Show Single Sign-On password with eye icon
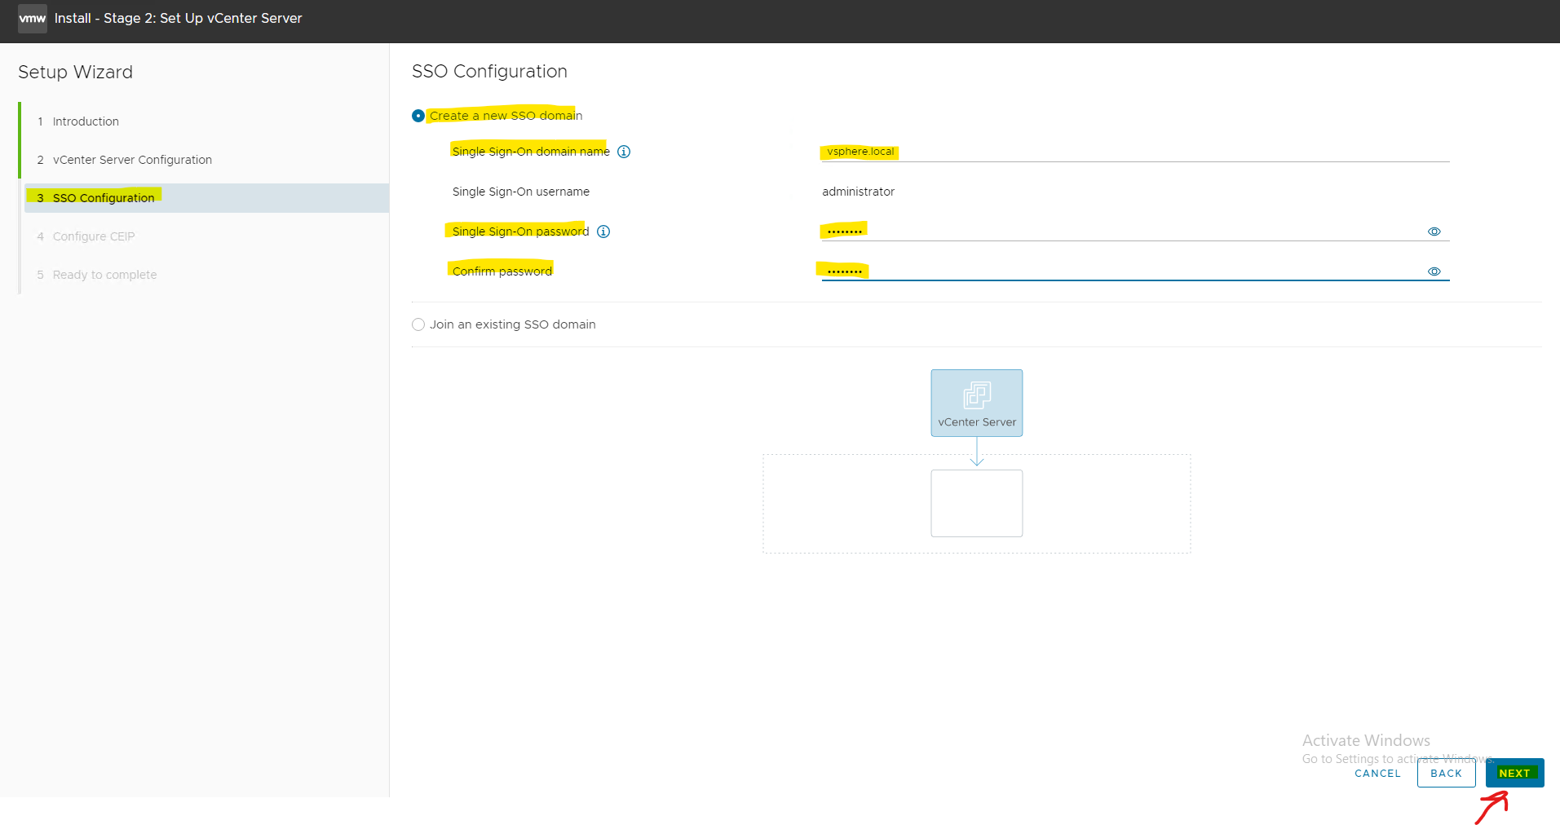 point(1434,232)
